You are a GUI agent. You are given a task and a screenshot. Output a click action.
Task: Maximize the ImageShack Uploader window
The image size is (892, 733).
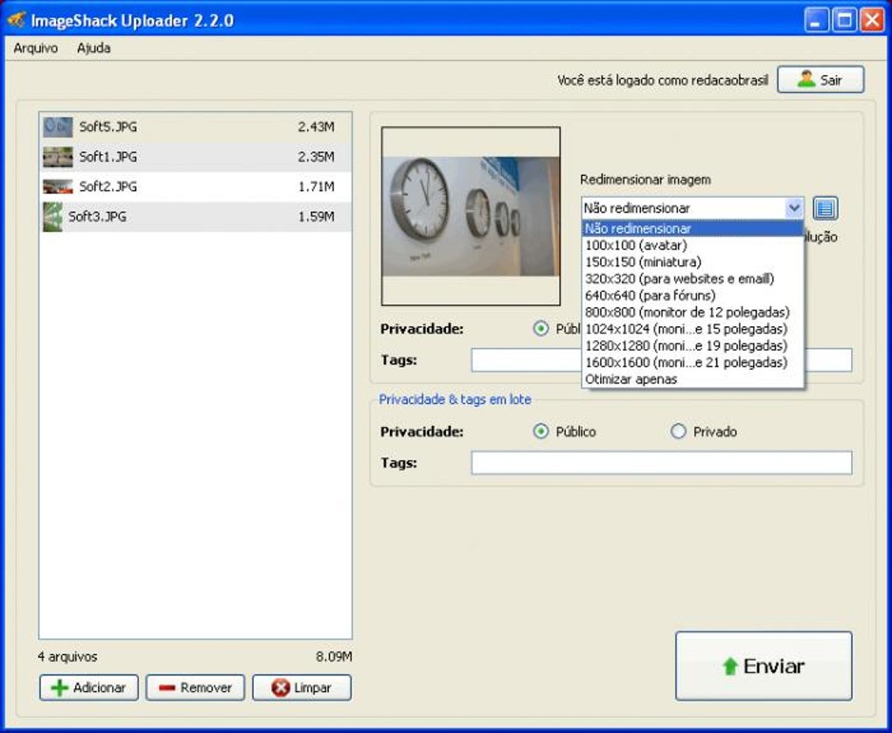coord(845,20)
